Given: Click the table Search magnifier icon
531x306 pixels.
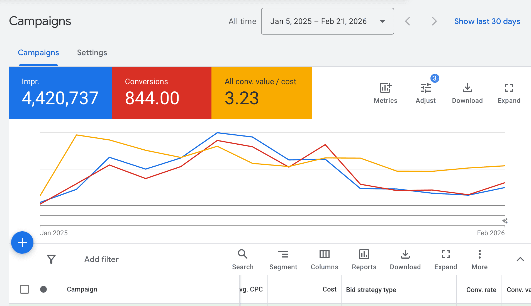Looking at the screenshot, I should 243,254.
